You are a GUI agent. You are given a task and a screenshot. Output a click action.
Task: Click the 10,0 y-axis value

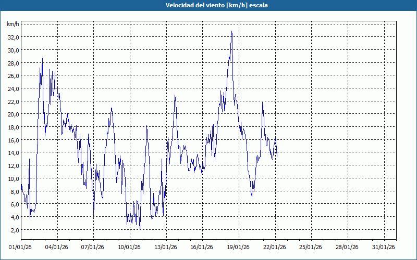[13, 178]
